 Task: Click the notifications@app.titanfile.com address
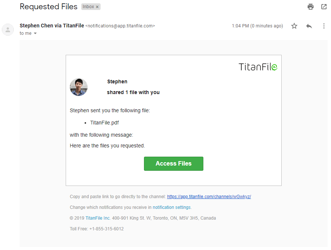[120, 26]
